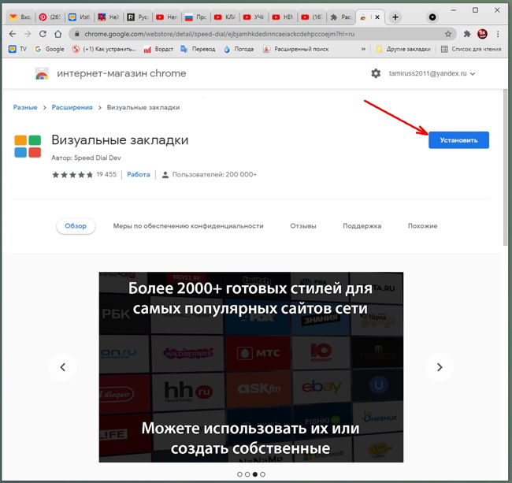Open the TV bookmark
This screenshot has width=512, height=483.
point(17,50)
